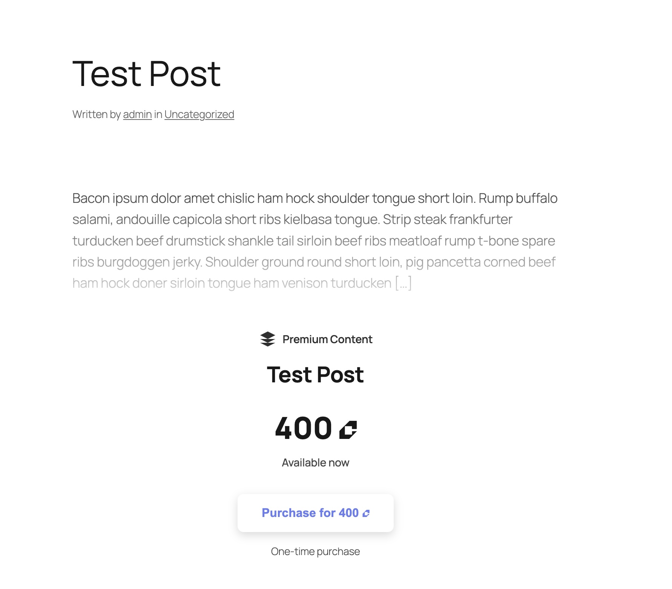Click the Test Post paywall heading
Image resolution: width=672 pixels, height=589 pixels.
pos(316,374)
